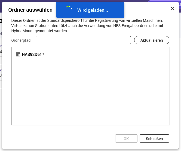
Task: Click the loading spinner icon
Action: point(69,10)
